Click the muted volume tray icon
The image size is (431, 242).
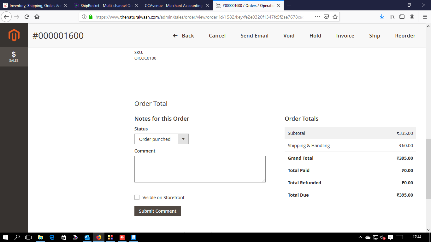pyautogui.click(x=383, y=237)
